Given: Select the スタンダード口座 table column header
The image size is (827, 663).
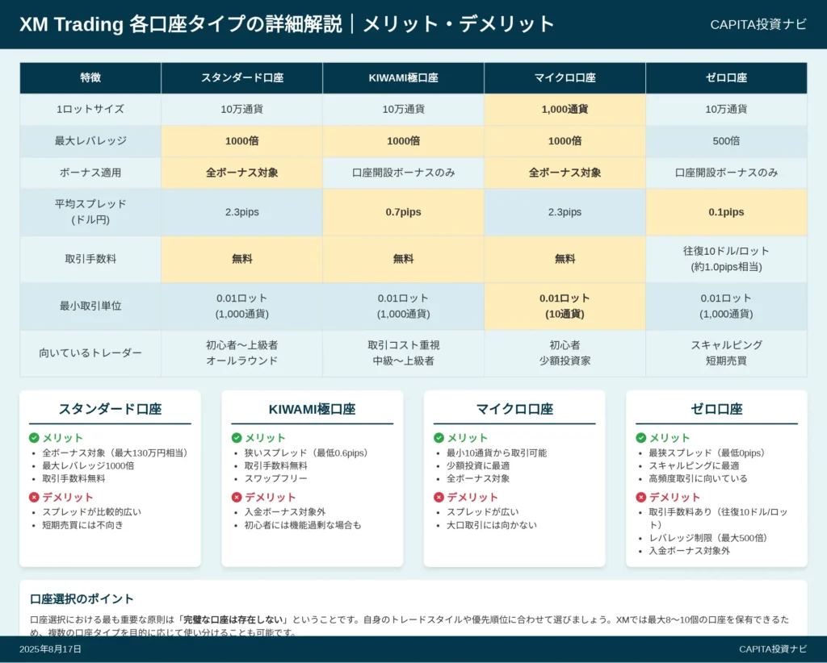Looking at the screenshot, I should click(x=242, y=78).
